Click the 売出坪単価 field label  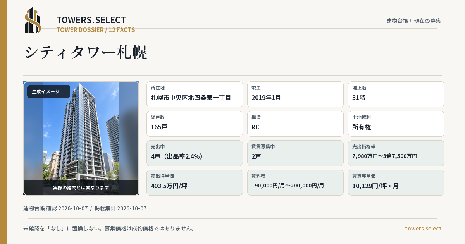[x=162, y=176]
